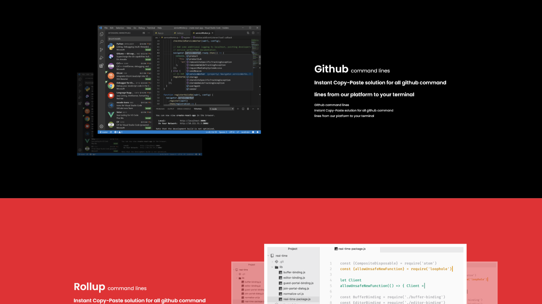This screenshot has height=304, width=542.
Task: Open the Explorer icon in VS Code activity bar
Action: [102, 34]
